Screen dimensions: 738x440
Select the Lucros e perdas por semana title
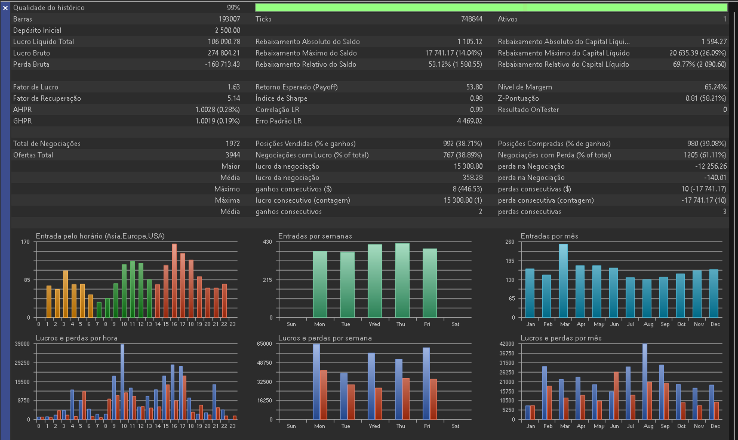click(x=325, y=338)
